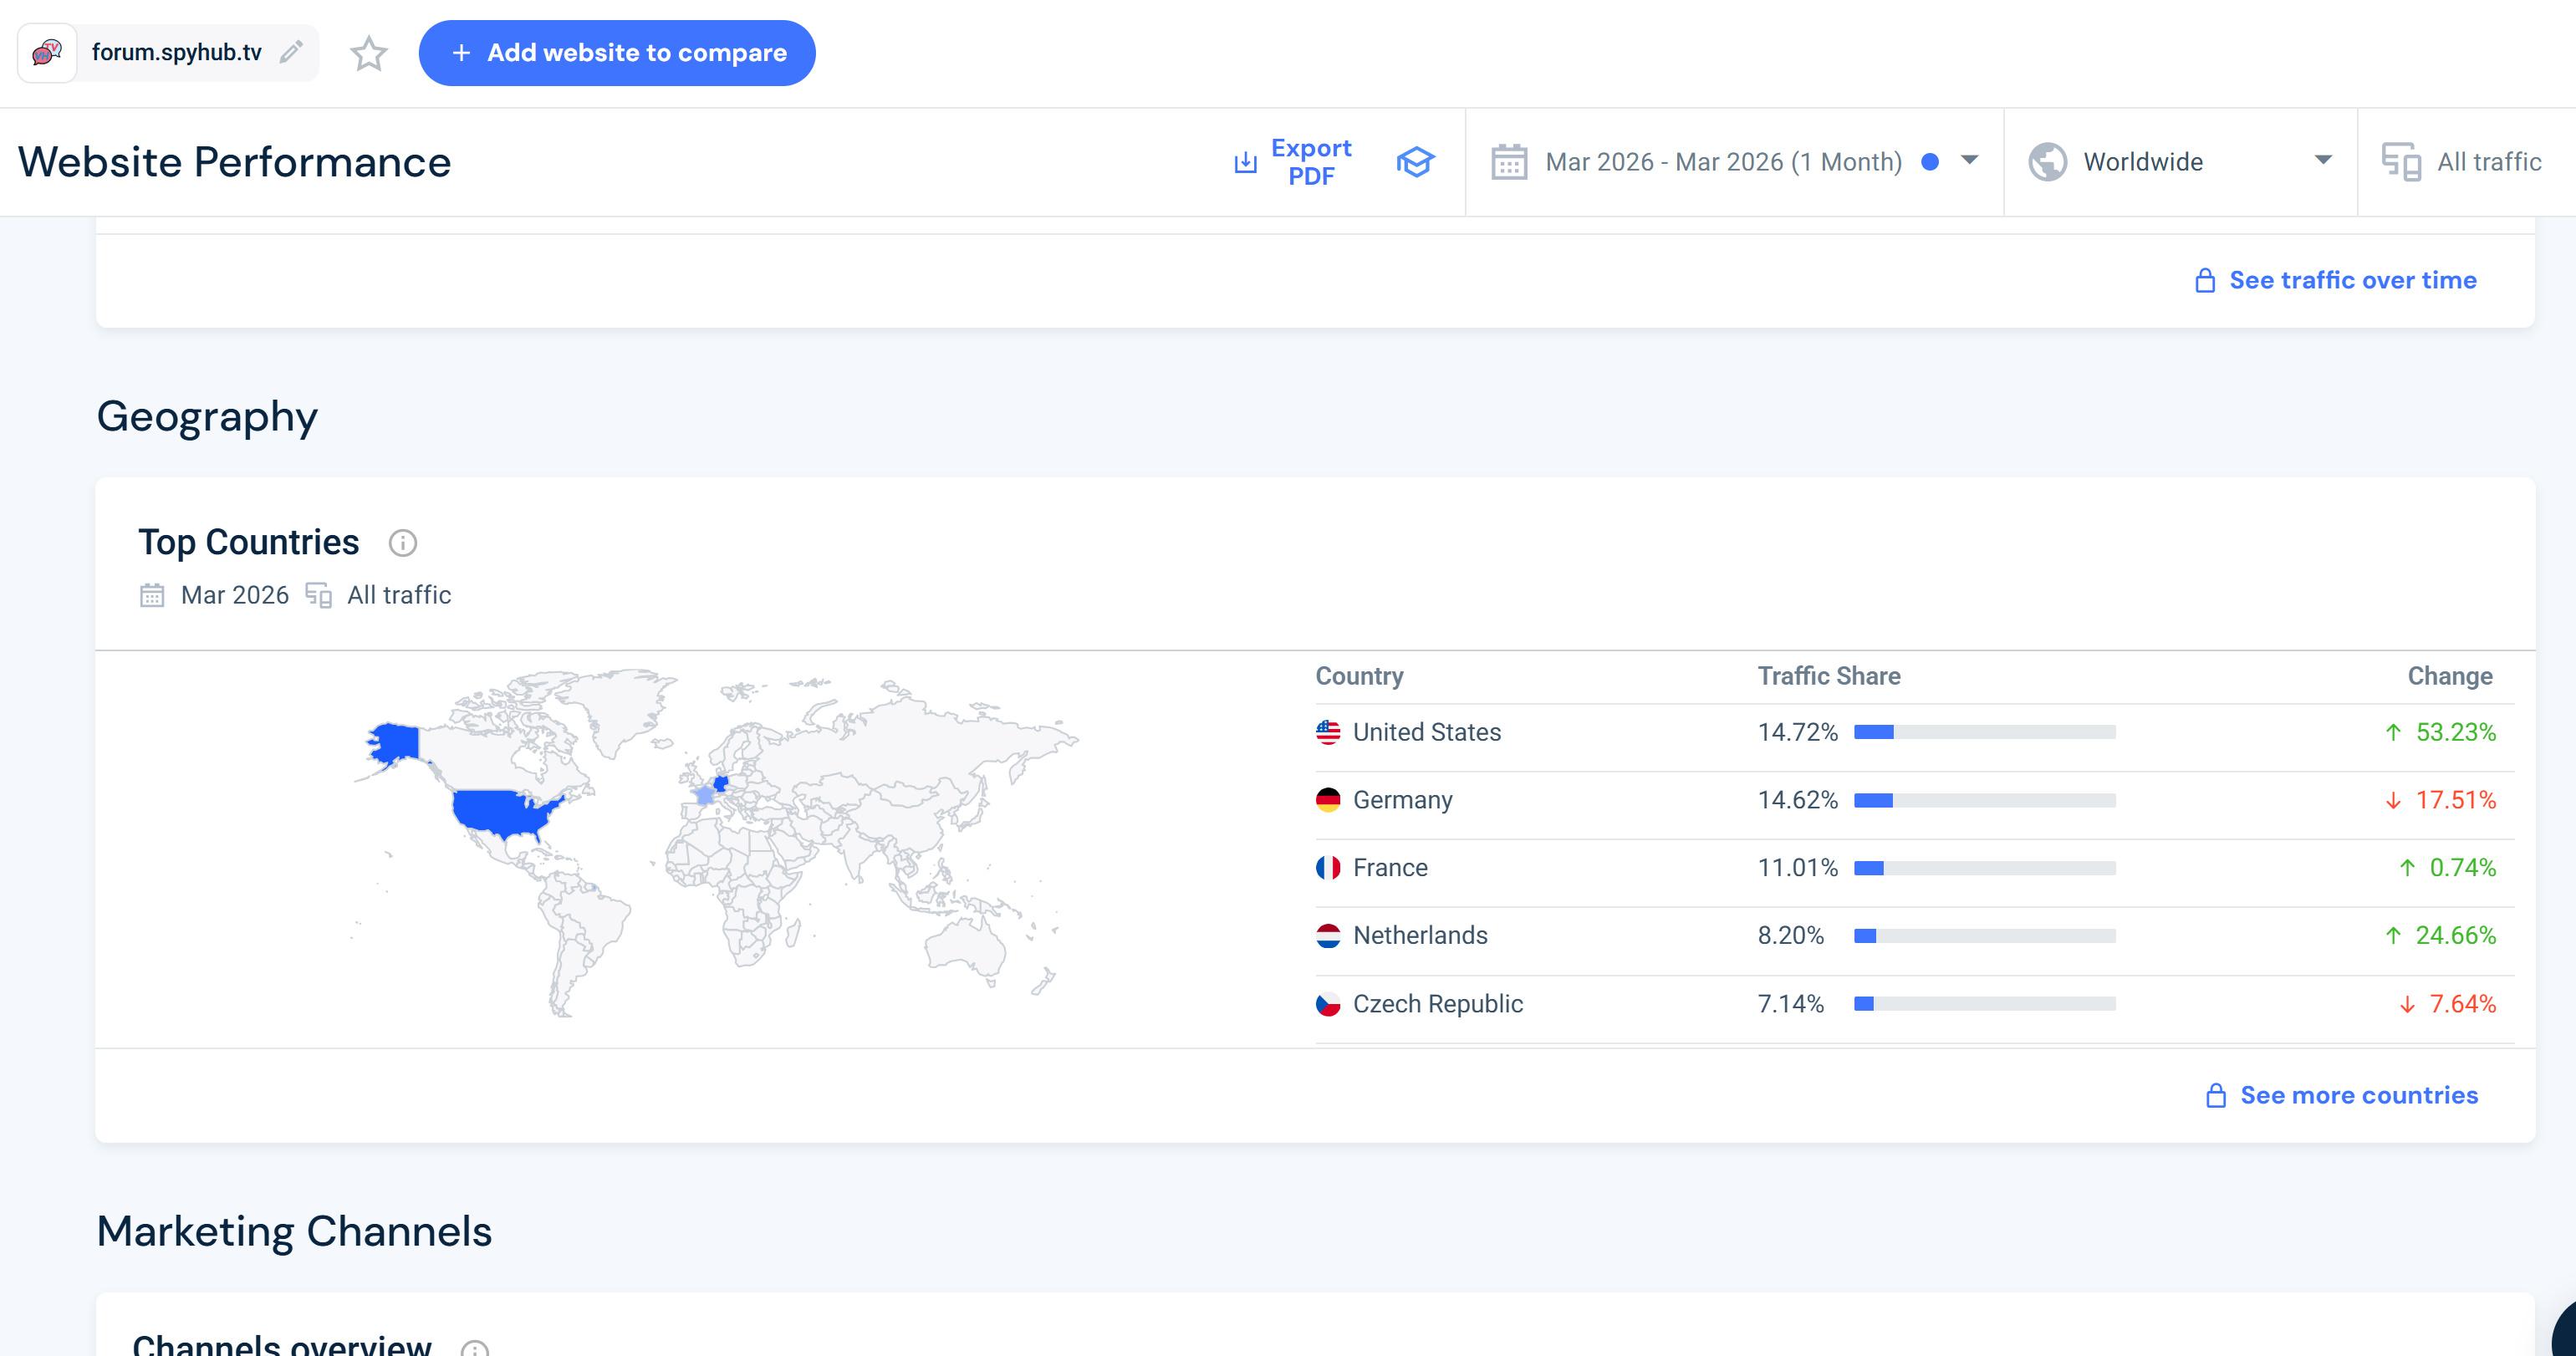Expand the Worldwide country dropdown
Image resolution: width=2576 pixels, height=1356 pixels.
point(2323,160)
